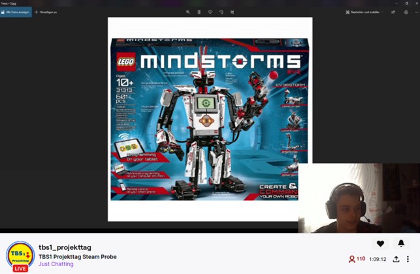Viewport: 420px width, 274px height.
Task: Click the favorite heart icon in Photos toolbar
Action: 210,12
